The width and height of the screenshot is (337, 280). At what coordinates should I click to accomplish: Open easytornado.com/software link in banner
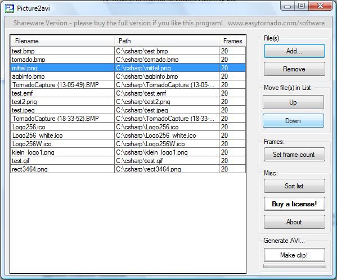(276, 23)
